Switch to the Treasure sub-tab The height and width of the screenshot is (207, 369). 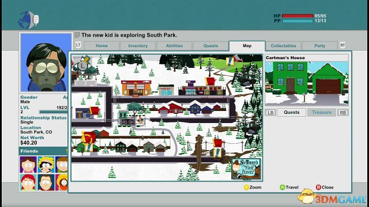[322, 113]
